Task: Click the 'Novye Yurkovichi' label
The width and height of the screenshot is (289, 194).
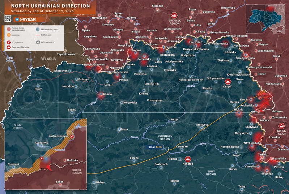Action: [94, 65]
